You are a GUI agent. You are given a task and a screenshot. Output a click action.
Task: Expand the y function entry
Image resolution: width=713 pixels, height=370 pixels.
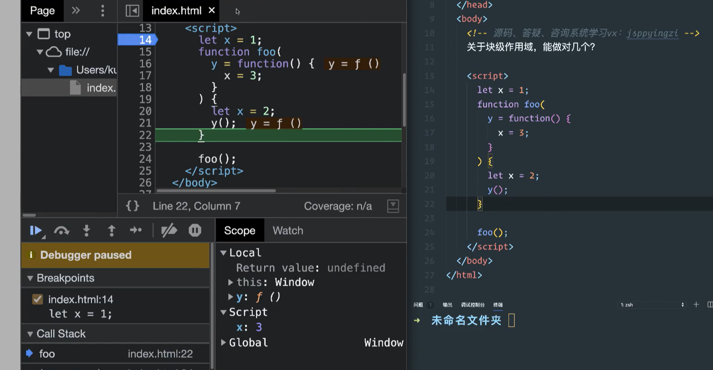pos(230,297)
